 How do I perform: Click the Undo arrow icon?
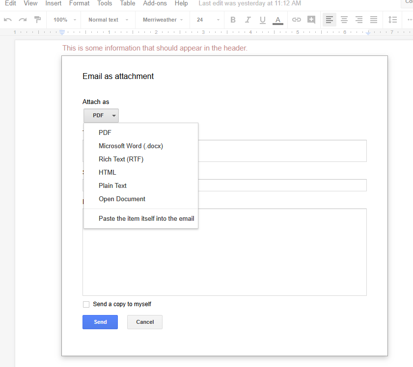pyautogui.click(x=8, y=20)
